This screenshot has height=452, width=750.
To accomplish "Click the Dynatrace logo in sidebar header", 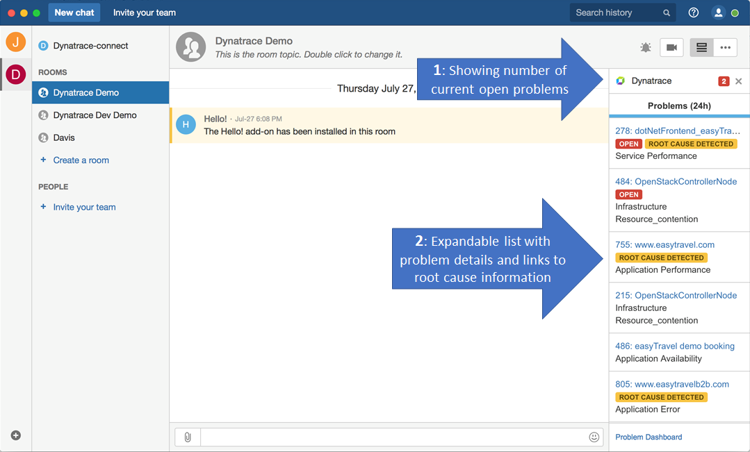I will coord(621,81).
